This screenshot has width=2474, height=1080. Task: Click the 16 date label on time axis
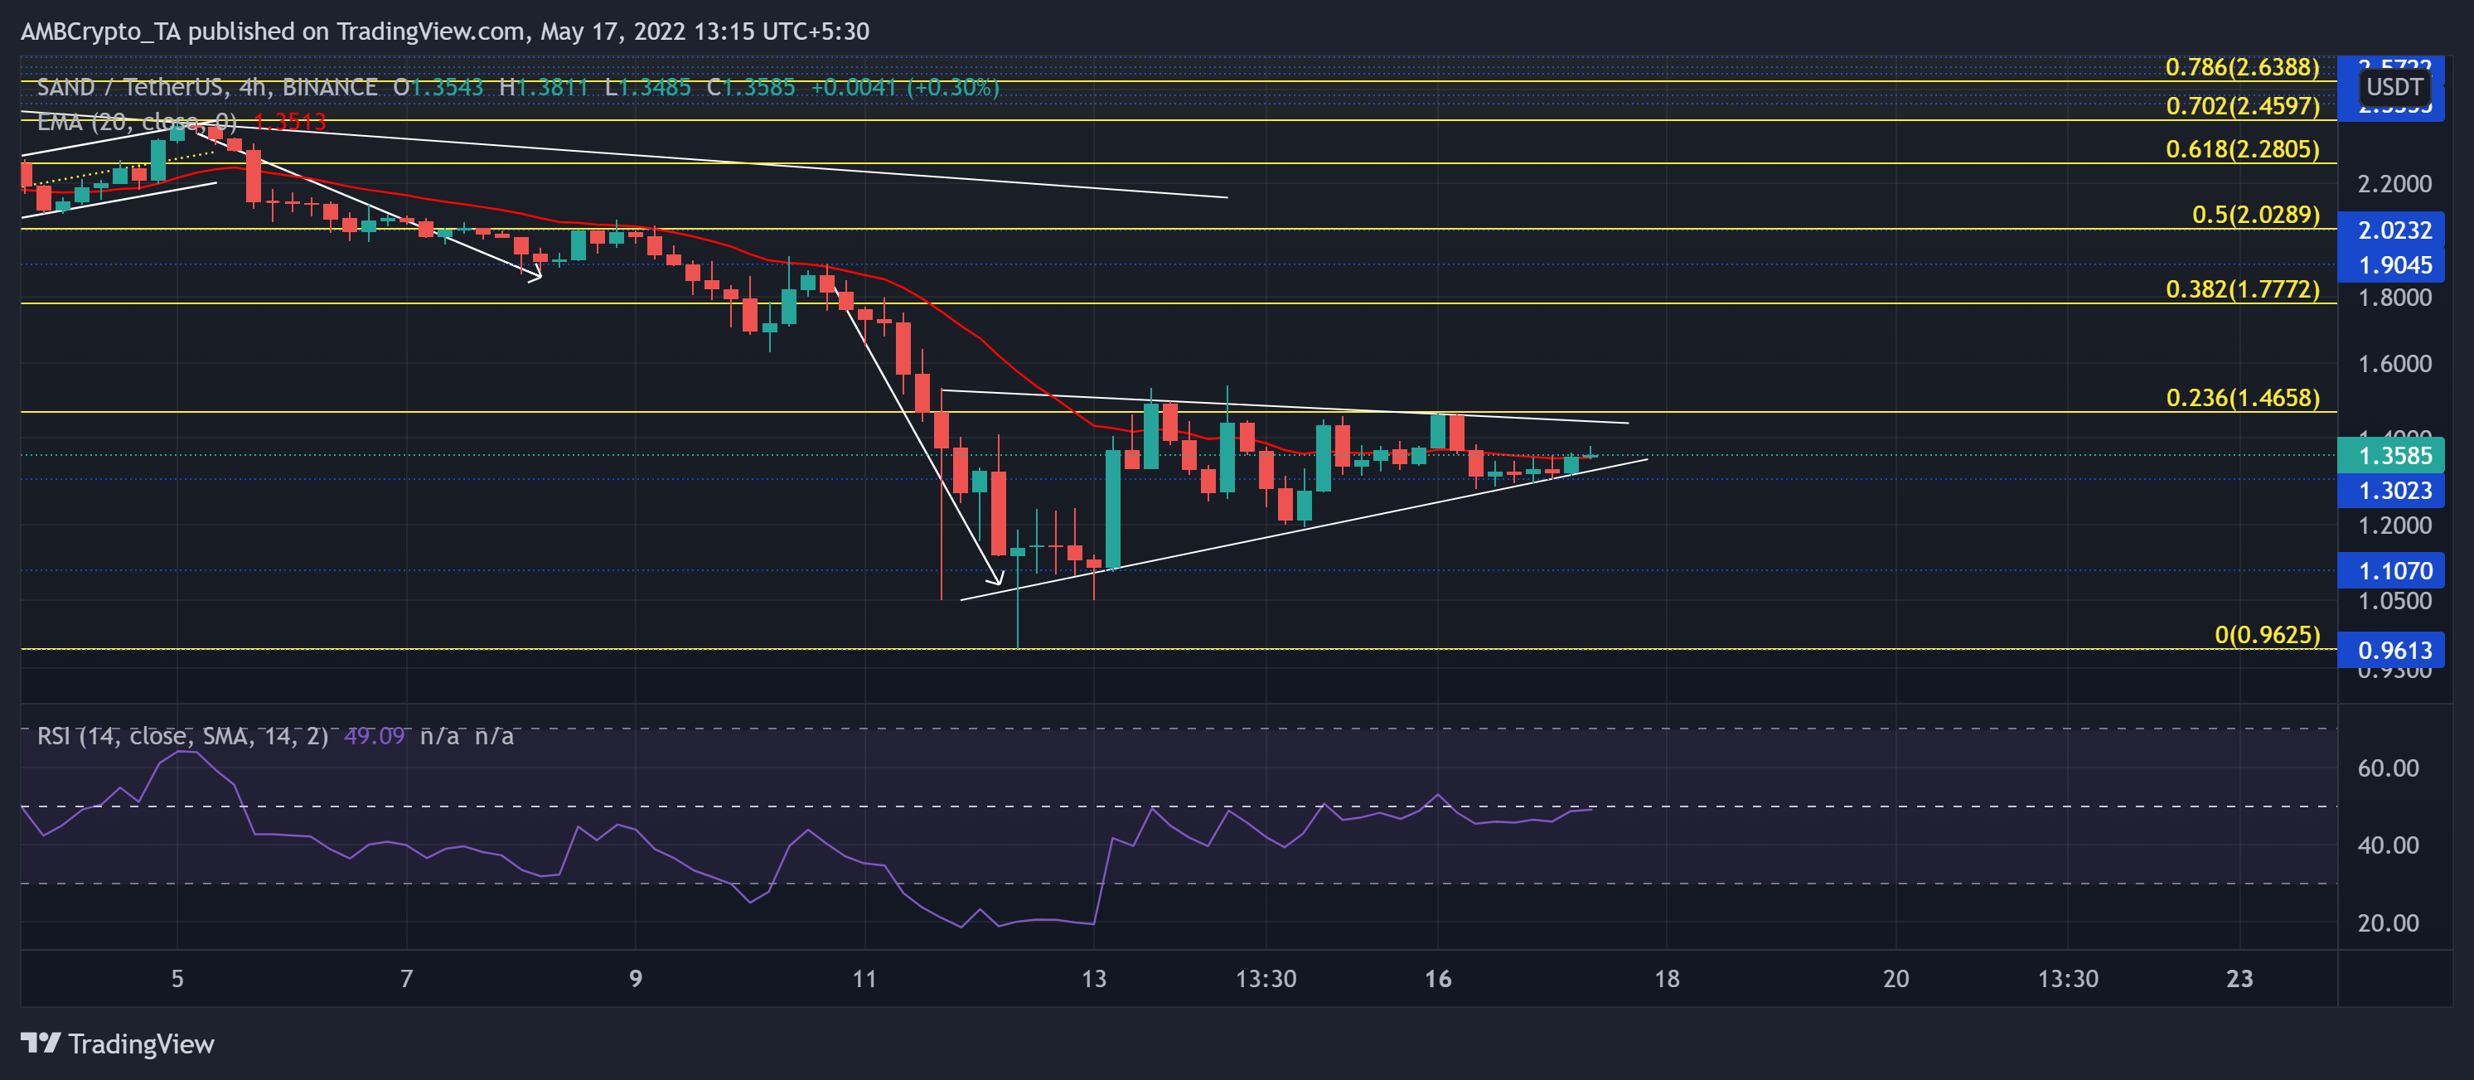coord(1438,980)
